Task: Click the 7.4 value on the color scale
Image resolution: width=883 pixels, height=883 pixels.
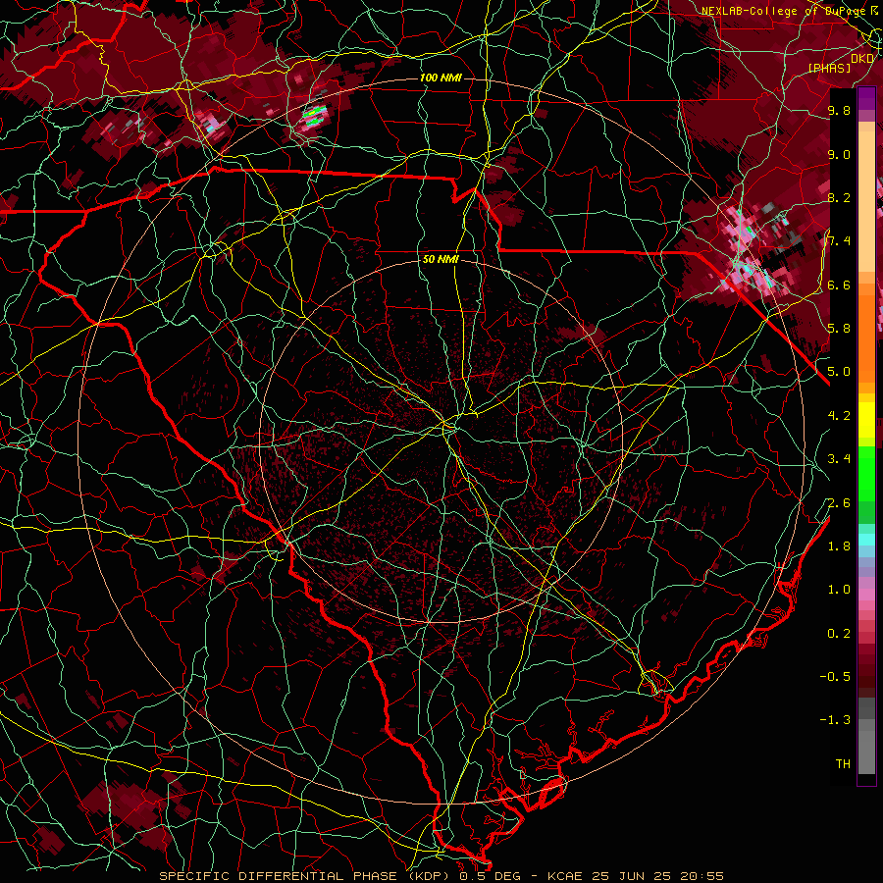Action: [x=839, y=241]
